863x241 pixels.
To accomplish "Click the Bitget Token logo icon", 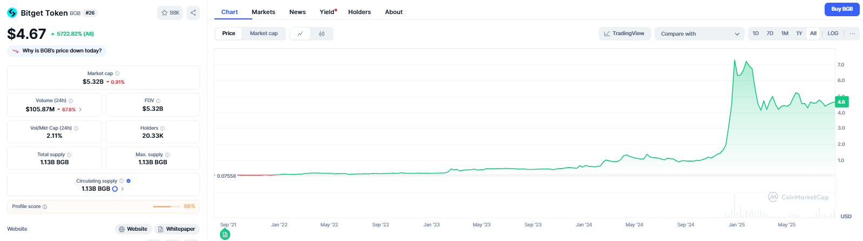I will point(12,12).
